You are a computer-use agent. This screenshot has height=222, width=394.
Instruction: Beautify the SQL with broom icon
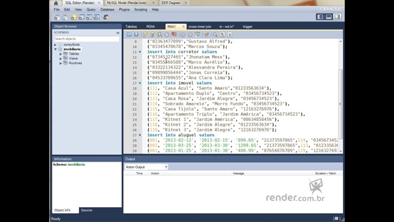(206, 35)
